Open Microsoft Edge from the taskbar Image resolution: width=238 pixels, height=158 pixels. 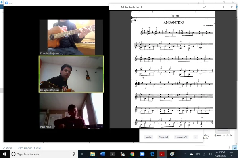tap(152, 154)
